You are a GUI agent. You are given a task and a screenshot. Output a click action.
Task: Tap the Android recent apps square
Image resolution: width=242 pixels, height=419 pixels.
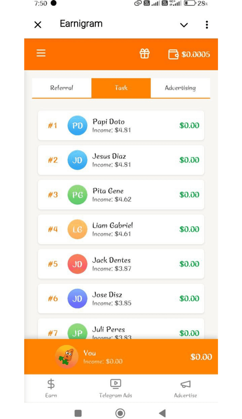(78, 413)
